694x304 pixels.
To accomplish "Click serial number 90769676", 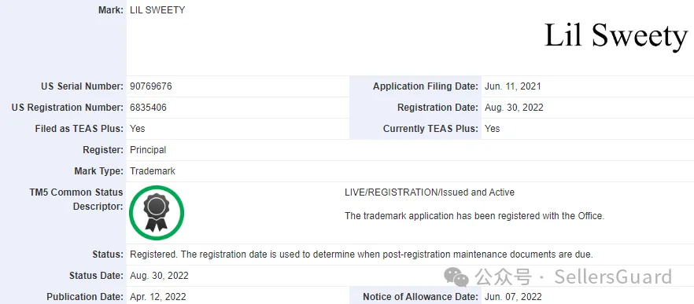I will coord(151,86).
